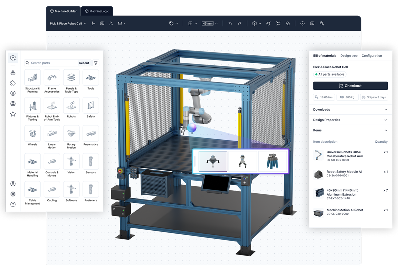
Task: Expand the Downloads section
Action: coord(350,109)
